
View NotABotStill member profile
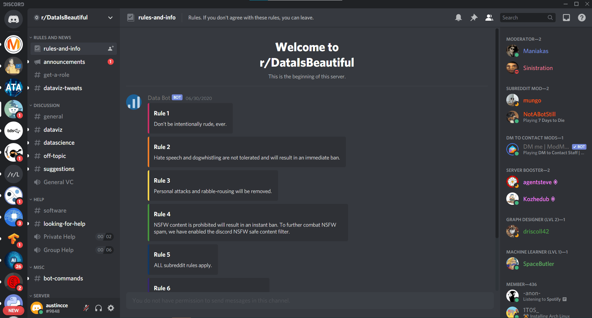[546, 117]
